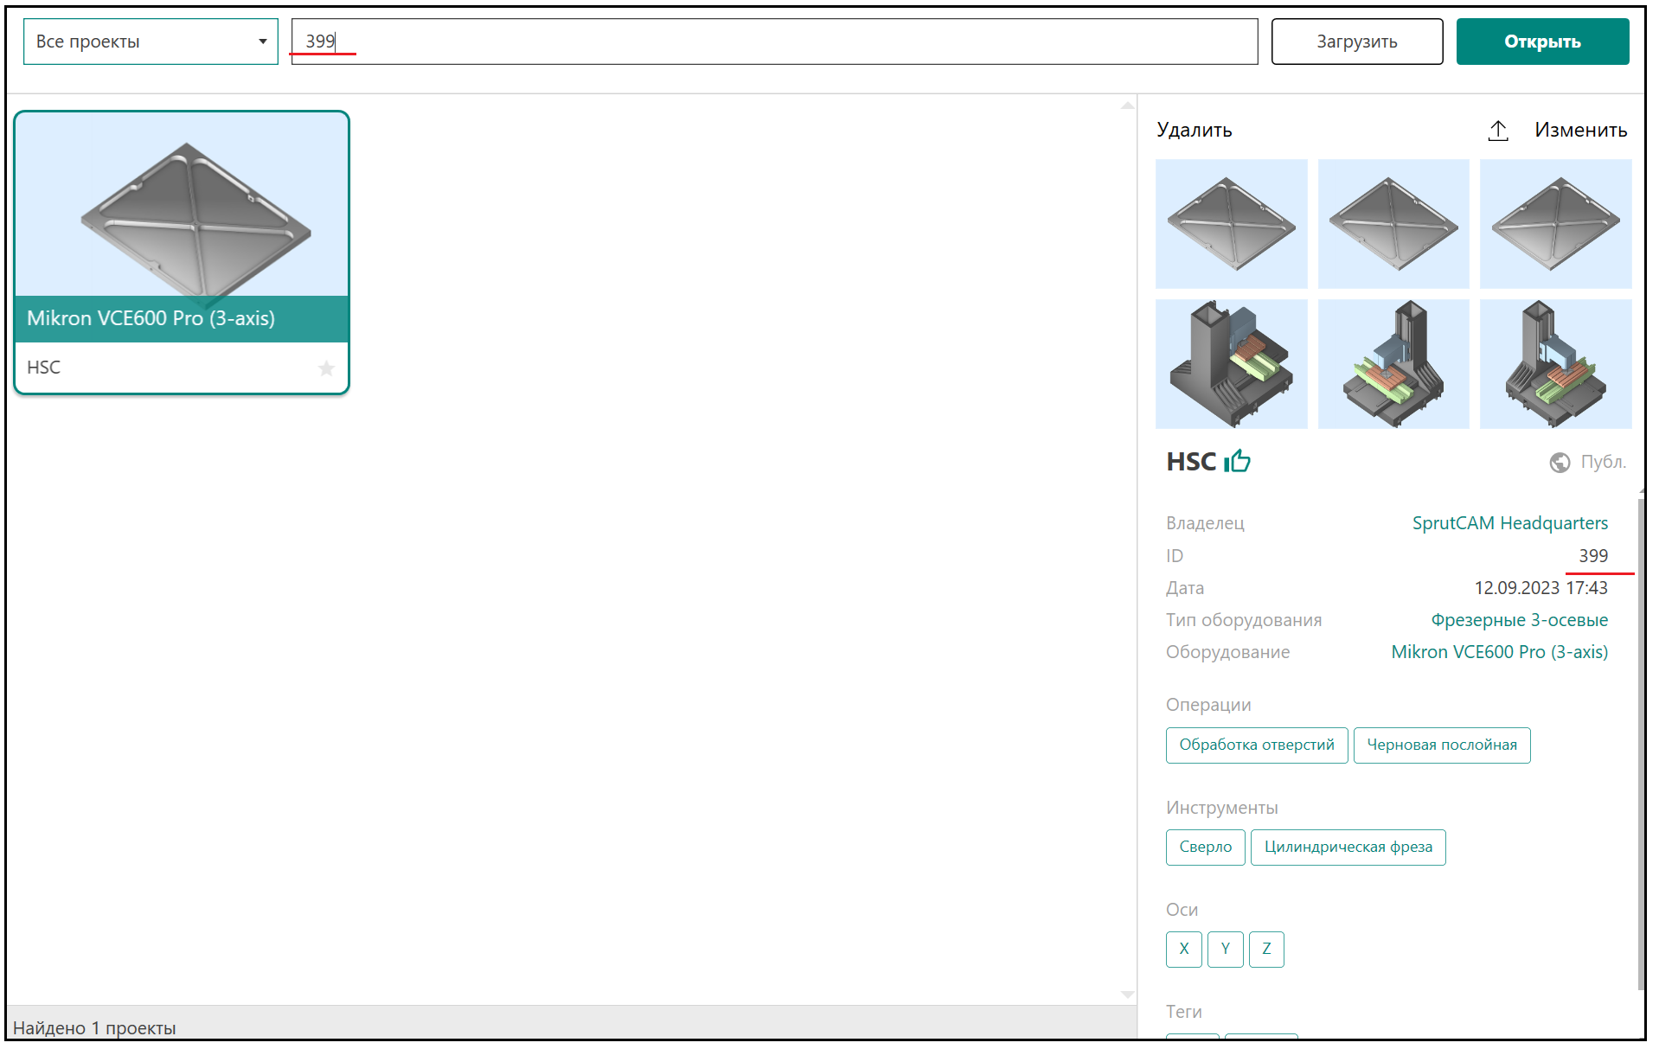Click the upload arrow icon next to Изменить
Screen dimensions: 1659x1049
click(1498, 131)
